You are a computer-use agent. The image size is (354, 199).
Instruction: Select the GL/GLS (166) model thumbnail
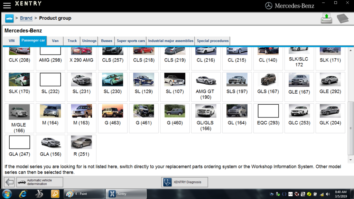(206, 111)
